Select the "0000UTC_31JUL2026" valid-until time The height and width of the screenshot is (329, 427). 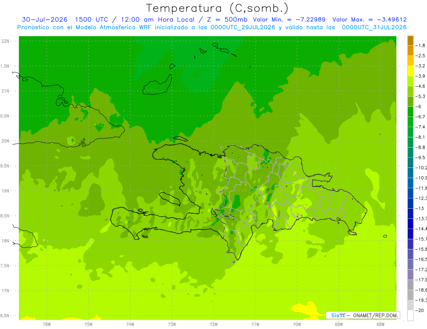[374, 27]
